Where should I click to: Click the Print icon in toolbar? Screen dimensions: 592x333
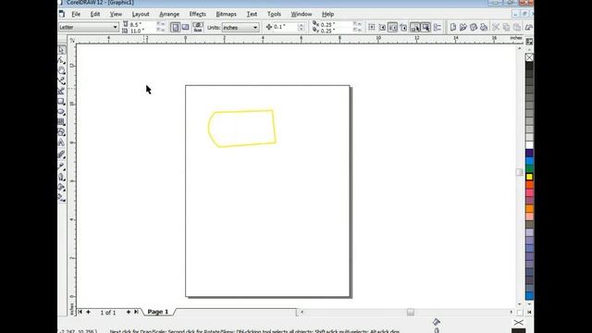tap(484, 27)
